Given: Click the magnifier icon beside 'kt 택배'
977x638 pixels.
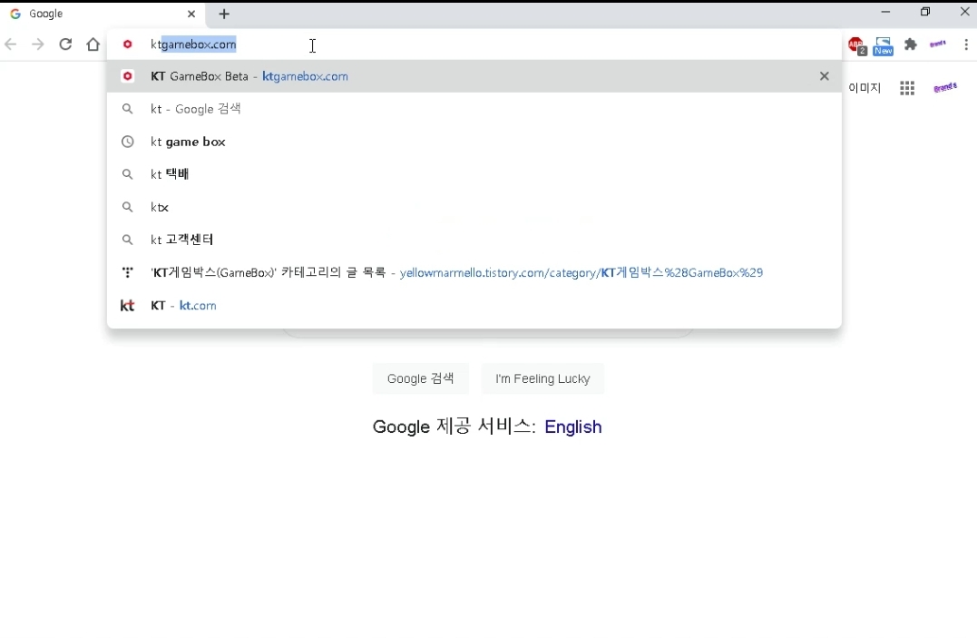Looking at the screenshot, I should point(128,174).
